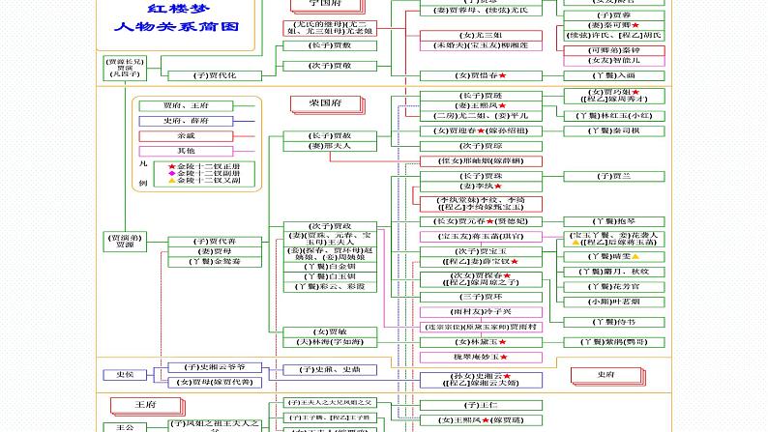This screenshot has height=432, width=768.
Task: Select the 荣国府 heading box
Action: [326, 103]
